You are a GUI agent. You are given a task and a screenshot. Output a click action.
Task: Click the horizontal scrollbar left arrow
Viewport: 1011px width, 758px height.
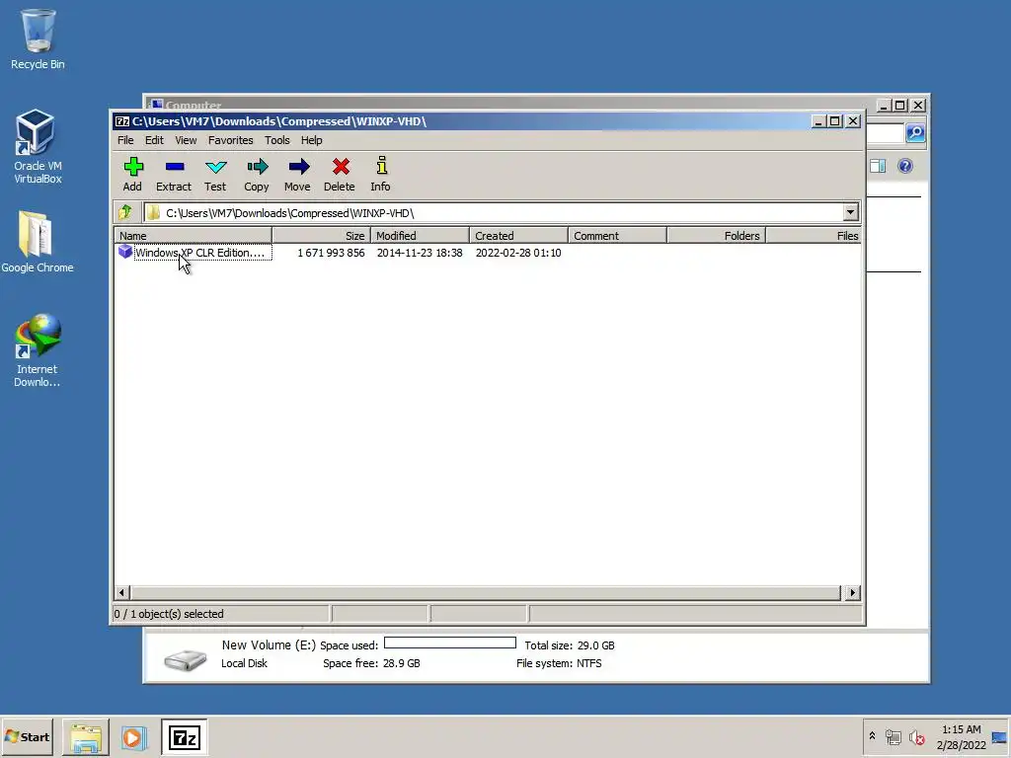tap(121, 592)
